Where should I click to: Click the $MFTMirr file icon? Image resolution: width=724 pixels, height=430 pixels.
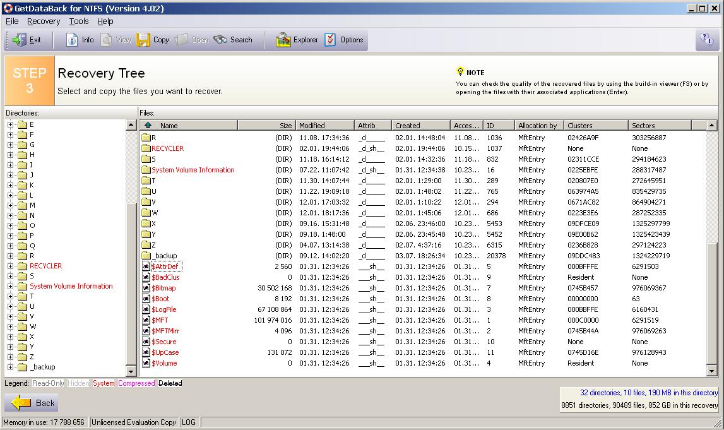(146, 331)
